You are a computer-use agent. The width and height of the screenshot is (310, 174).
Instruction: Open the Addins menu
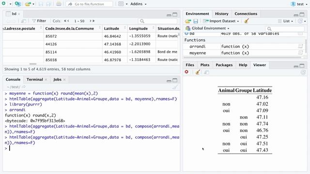click(138, 4)
